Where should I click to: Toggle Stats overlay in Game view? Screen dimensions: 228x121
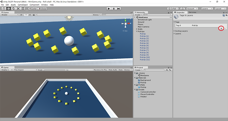tap(121, 70)
